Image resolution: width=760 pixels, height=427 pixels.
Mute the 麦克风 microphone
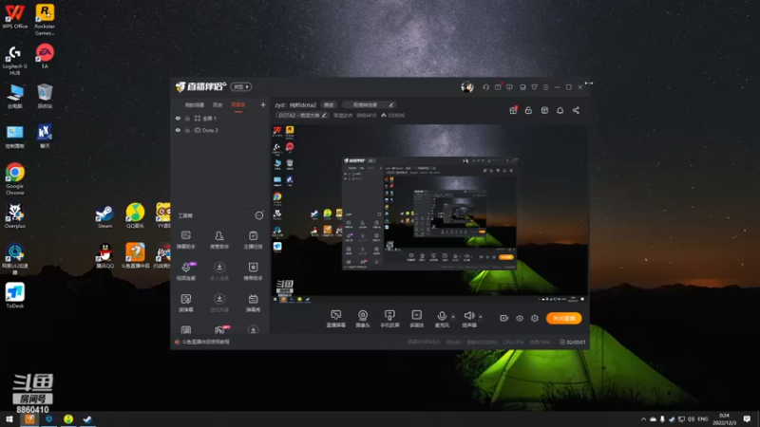pos(442,319)
